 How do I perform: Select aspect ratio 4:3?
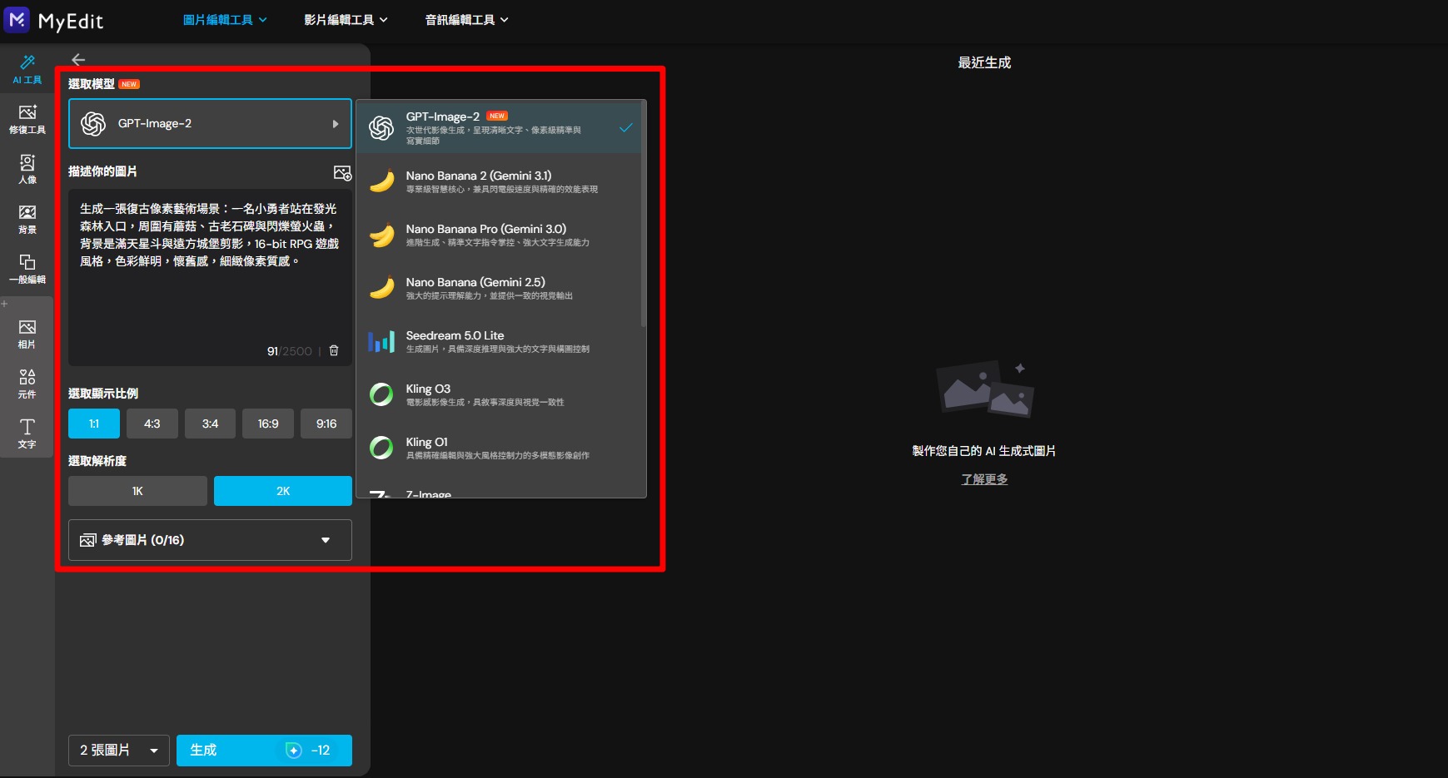tap(152, 424)
